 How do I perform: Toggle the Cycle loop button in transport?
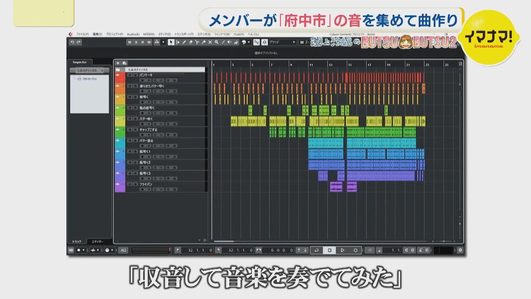click(x=316, y=250)
